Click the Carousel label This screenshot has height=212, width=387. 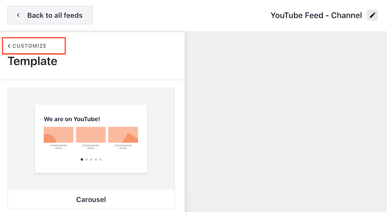(x=91, y=199)
